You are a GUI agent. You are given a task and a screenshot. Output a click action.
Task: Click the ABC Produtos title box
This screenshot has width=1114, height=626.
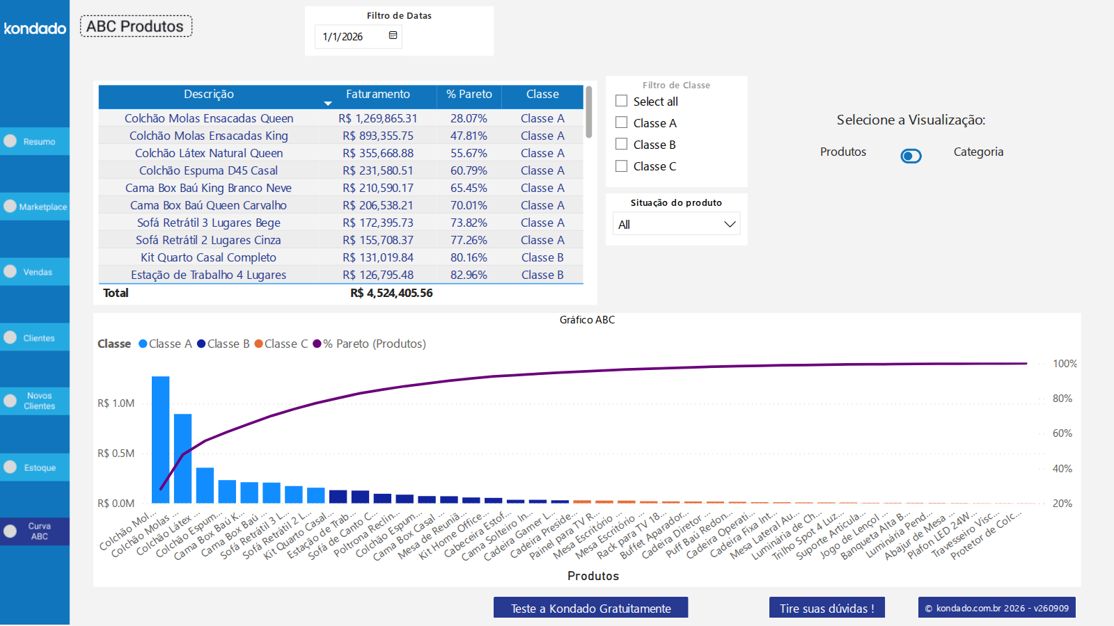(136, 26)
